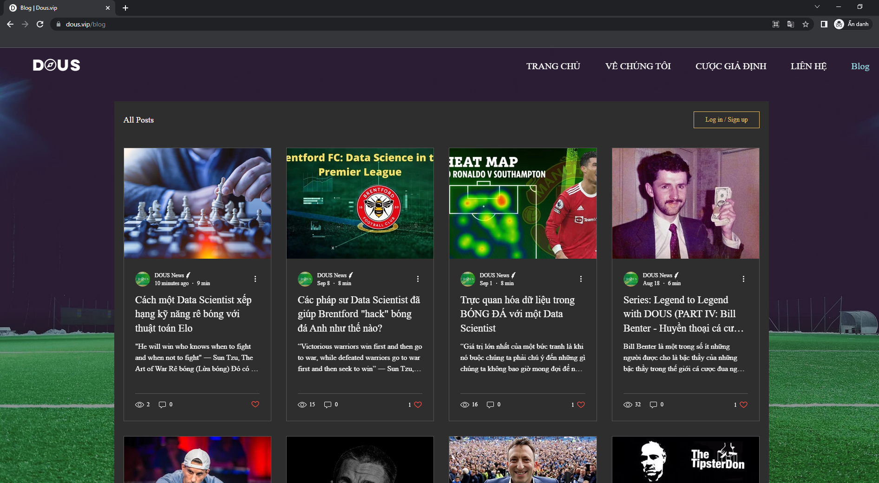Viewport: 879px width, 483px height.
Task: Open the Google Translate icon in address bar
Action: (x=790, y=24)
